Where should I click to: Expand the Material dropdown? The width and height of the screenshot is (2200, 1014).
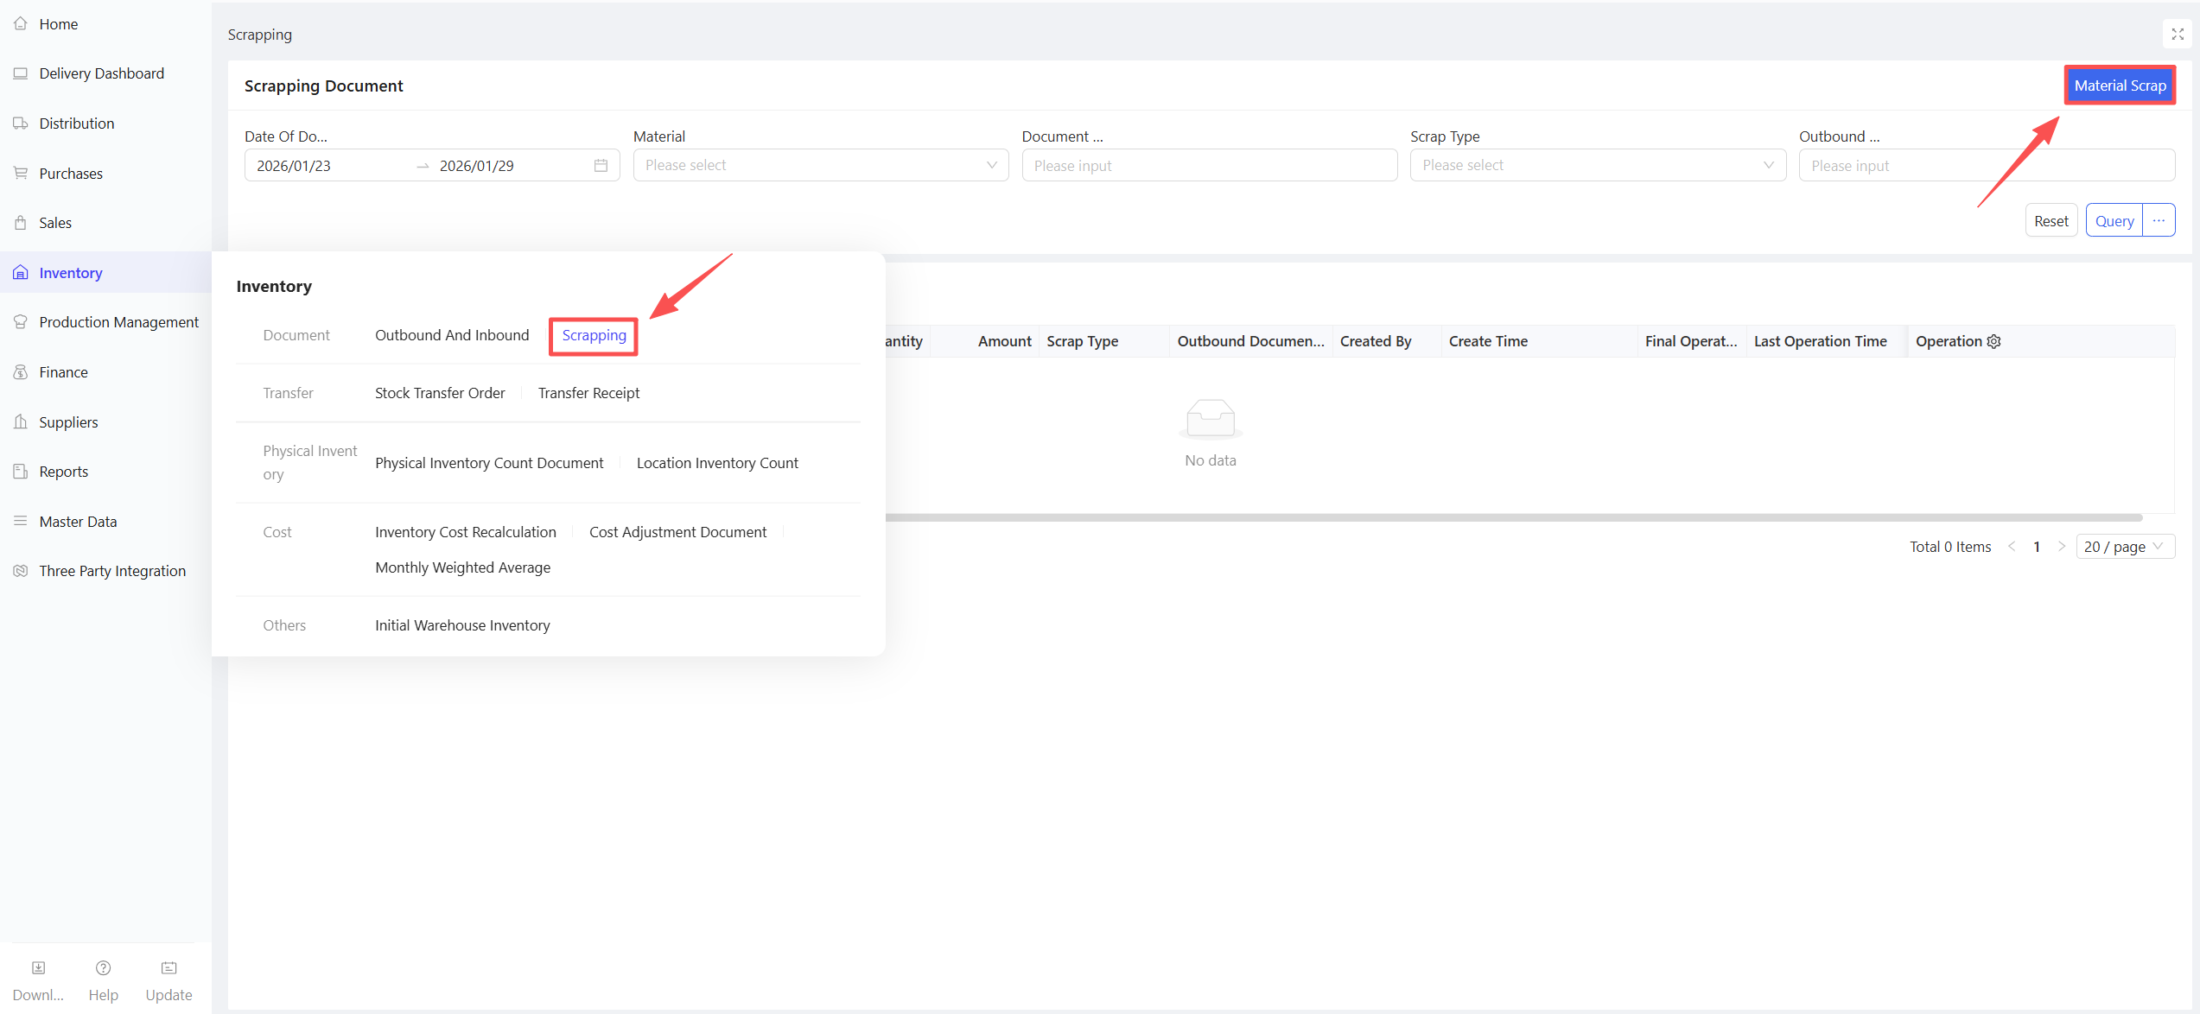pyautogui.click(x=820, y=166)
